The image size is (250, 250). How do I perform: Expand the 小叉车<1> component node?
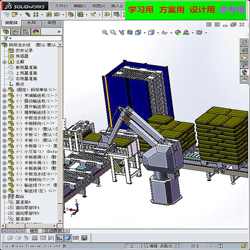4,152
